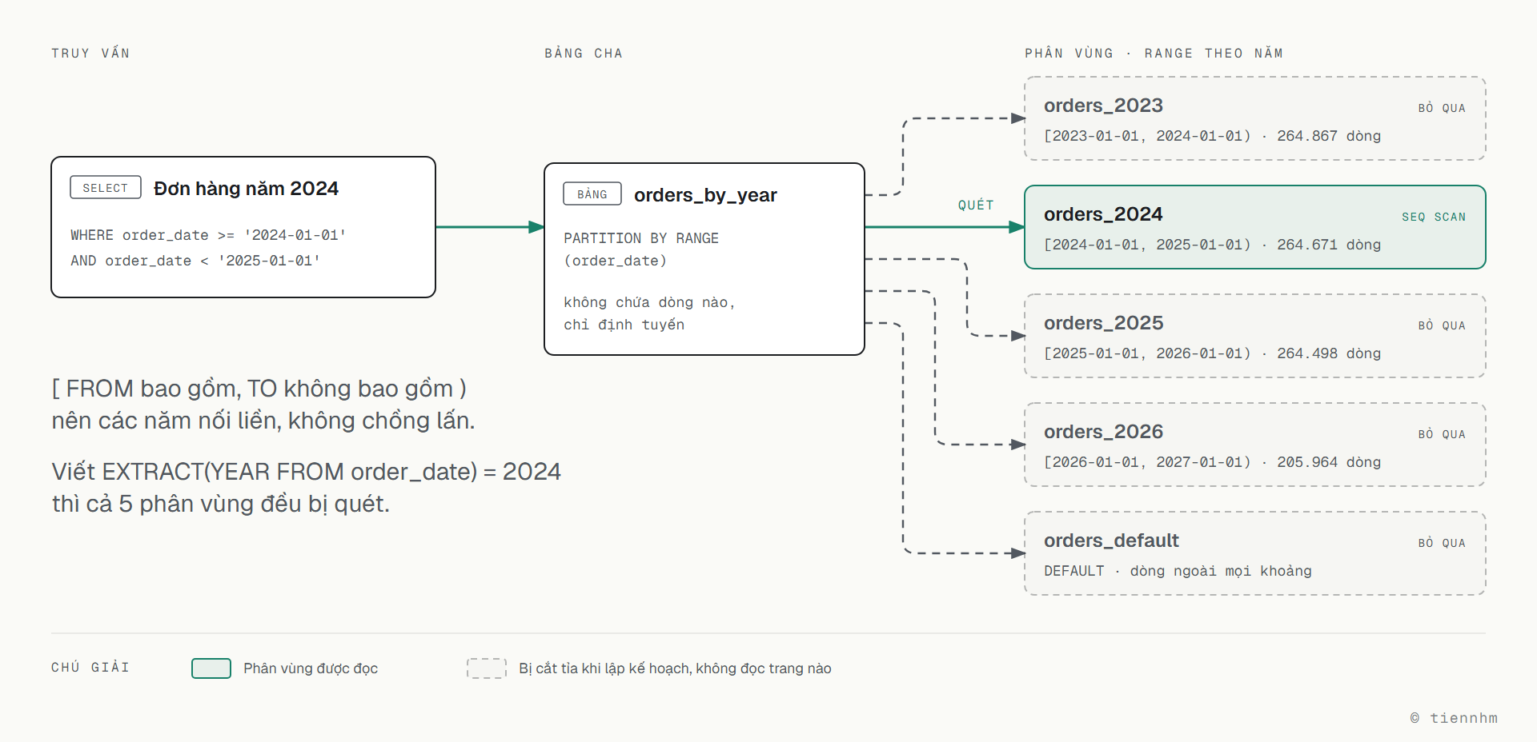This screenshot has height=742, width=1537.
Task: Click the 'WHERE order_date >= '2024-01-01'' line
Action: [x=208, y=235]
